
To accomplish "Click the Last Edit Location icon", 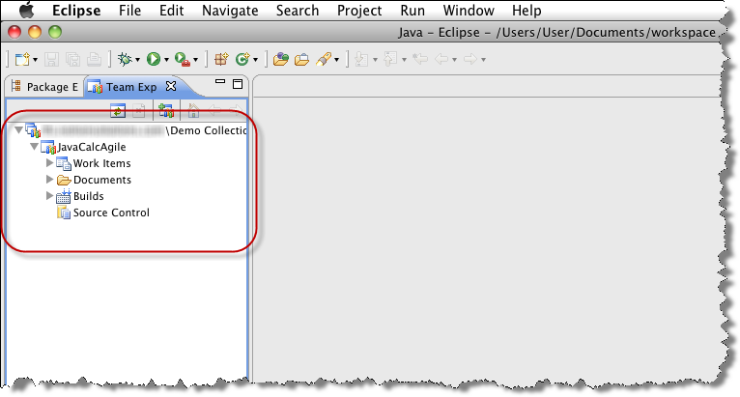I will tap(419, 59).
